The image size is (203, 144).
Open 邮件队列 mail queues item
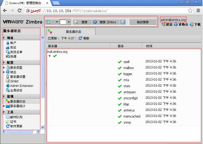click(x=14, y=117)
